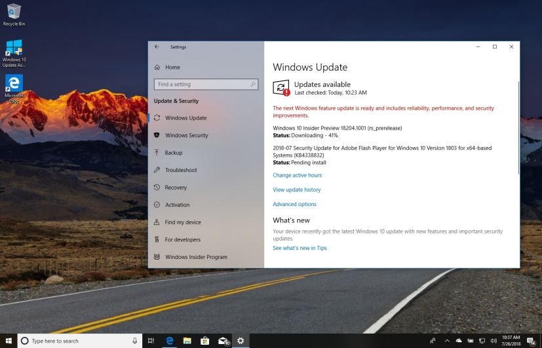Click Last checked: Today, 10:23 AM text

click(330, 93)
